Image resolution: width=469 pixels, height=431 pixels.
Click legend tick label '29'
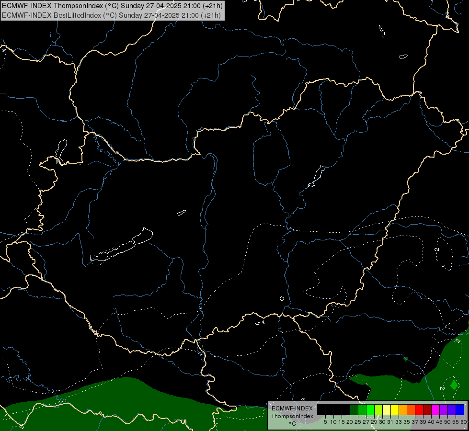click(374, 422)
